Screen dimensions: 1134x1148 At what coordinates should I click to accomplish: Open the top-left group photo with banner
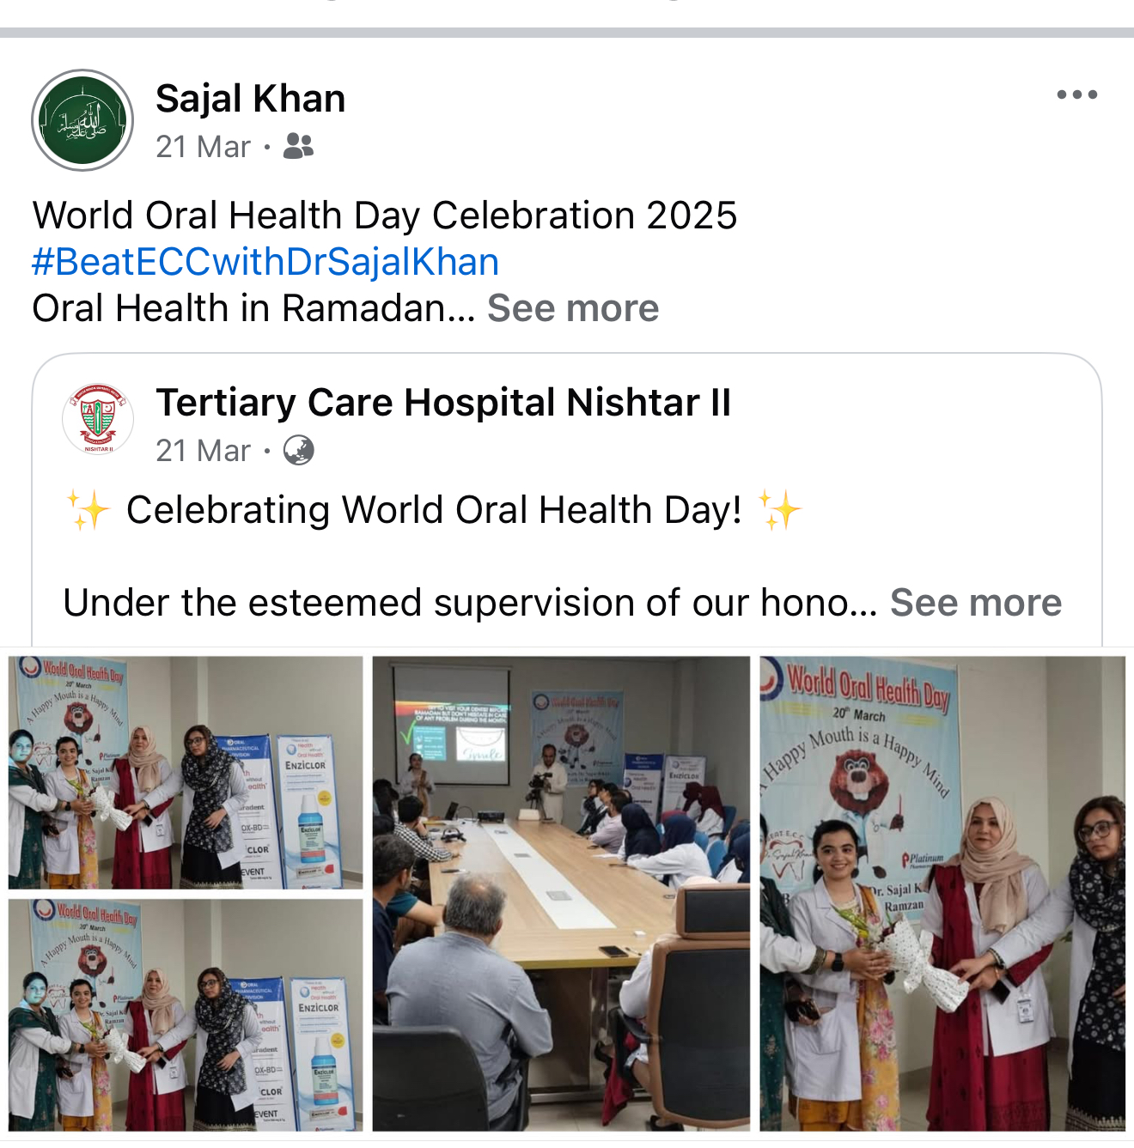pos(186,773)
